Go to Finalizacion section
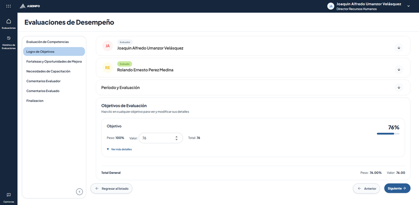Viewport: 419px width, 205px height. tap(54, 101)
